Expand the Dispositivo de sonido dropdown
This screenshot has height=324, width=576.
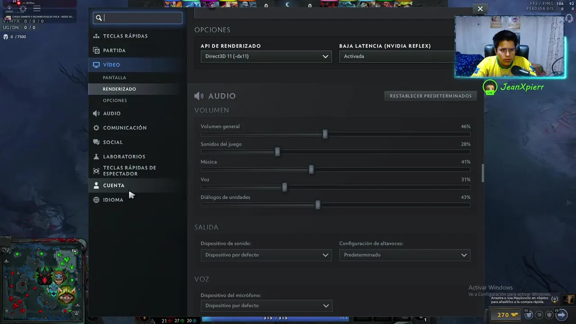266,255
